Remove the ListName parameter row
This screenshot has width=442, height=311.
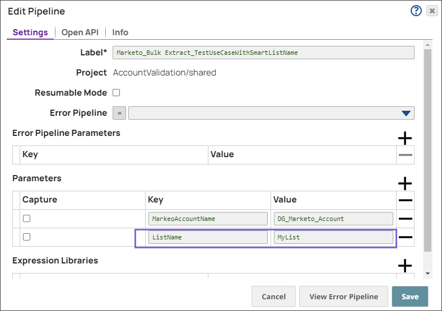[406, 237]
